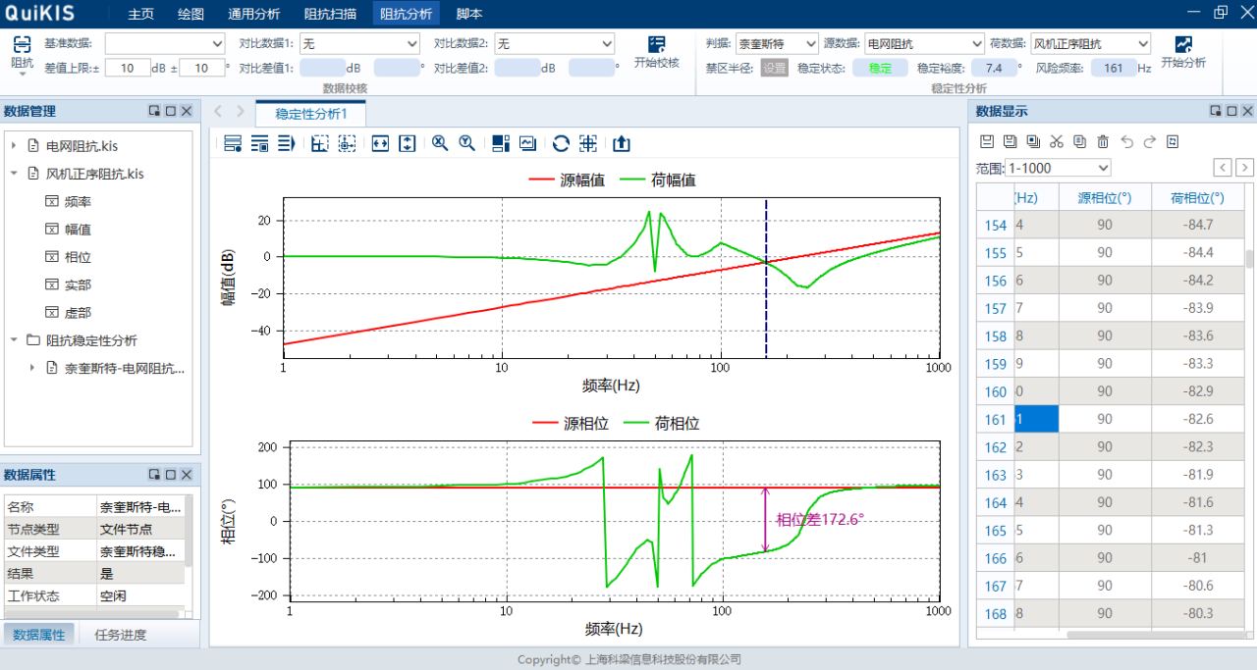
Task: Click the trash delete icon in 数据显示
Action: click(1103, 141)
